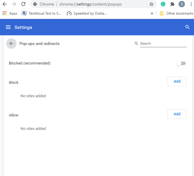This screenshot has width=194, height=176.
Task: Reload the current page
Action: click(23, 4)
